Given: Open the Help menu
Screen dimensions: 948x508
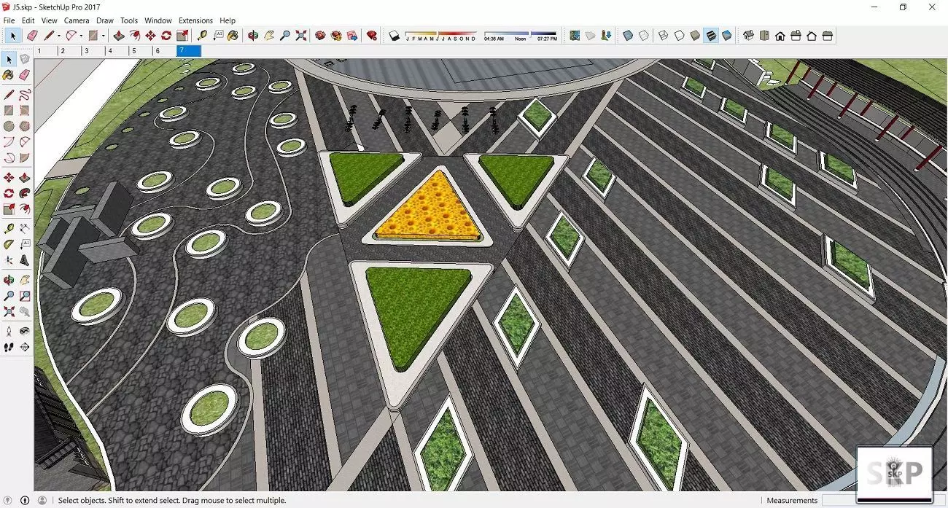Looking at the screenshot, I should point(228,20).
